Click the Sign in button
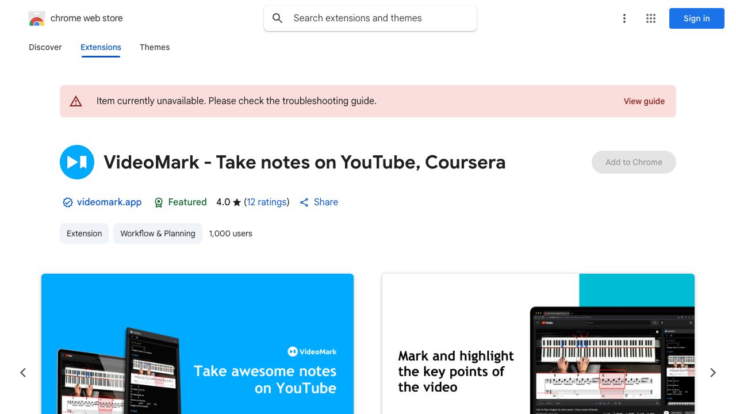Screen dimensions: 736x414 [697, 18]
